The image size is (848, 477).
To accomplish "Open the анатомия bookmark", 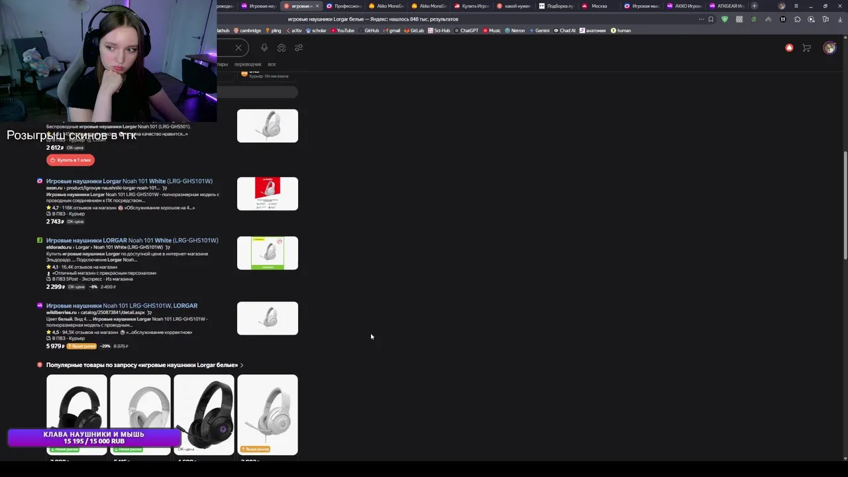I will point(592,30).
